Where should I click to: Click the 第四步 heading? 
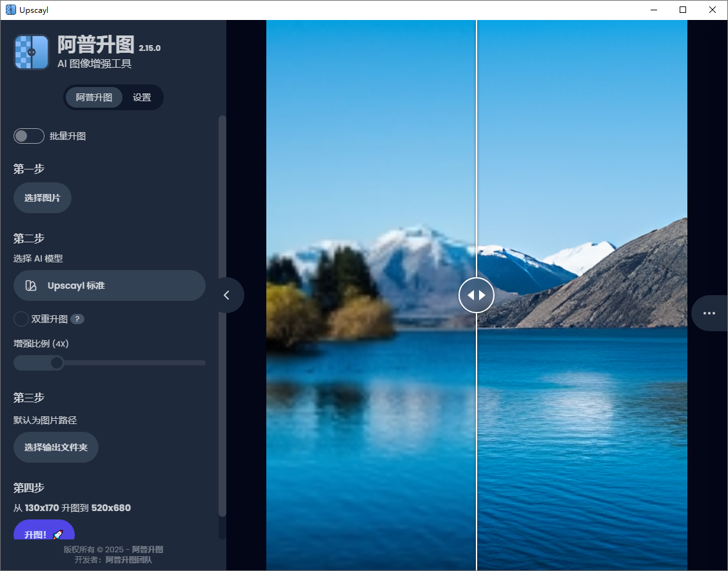[29, 488]
